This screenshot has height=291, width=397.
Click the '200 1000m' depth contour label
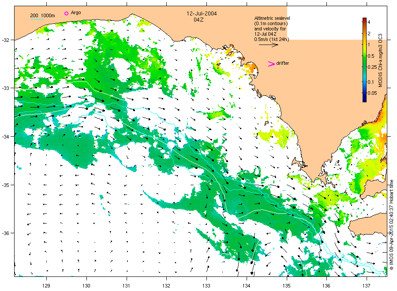tap(42, 16)
